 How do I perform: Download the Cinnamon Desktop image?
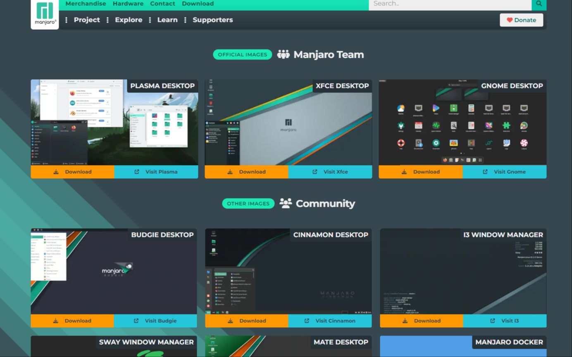pos(247,321)
